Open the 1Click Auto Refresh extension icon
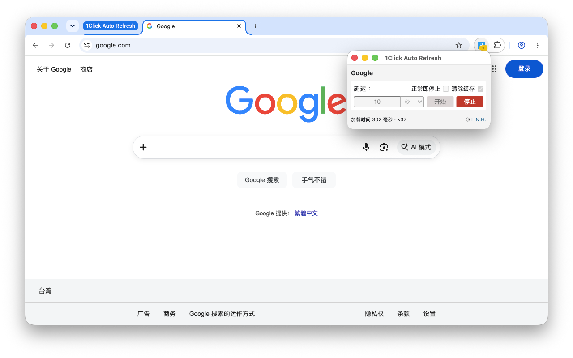This screenshot has width=573, height=358. 482,45
